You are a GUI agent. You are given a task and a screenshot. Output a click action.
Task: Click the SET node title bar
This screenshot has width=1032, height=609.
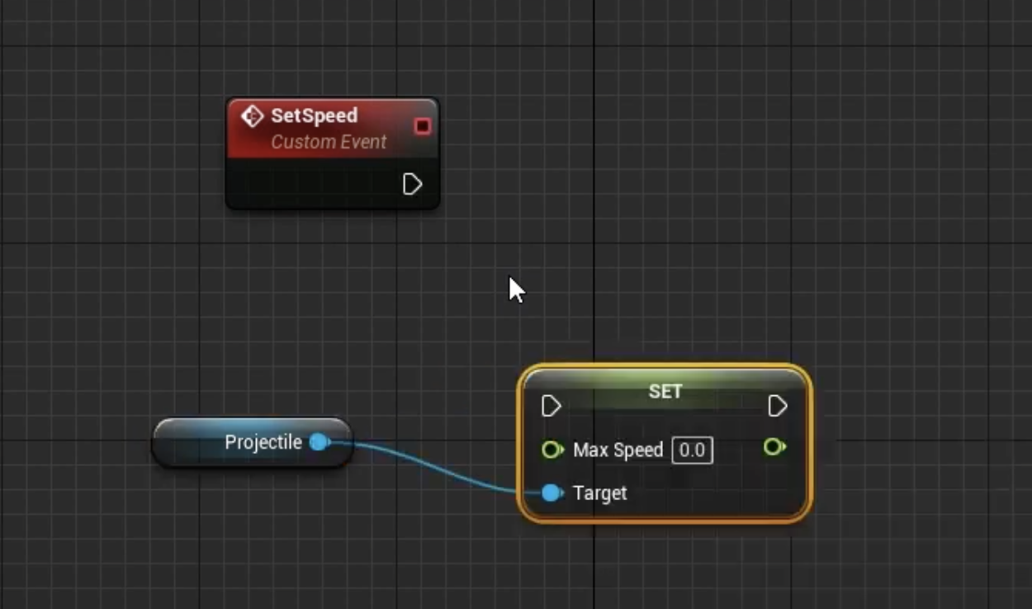tap(665, 391)
